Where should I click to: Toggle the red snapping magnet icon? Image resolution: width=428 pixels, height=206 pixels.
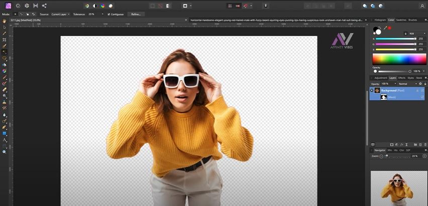pyautogui.click(x=246, y=6)
